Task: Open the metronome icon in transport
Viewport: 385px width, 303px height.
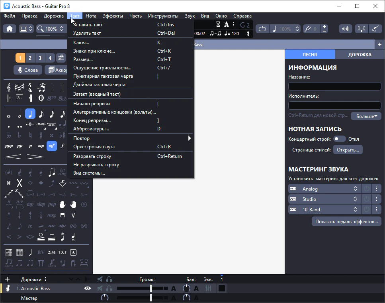Action: click(227, 25)
